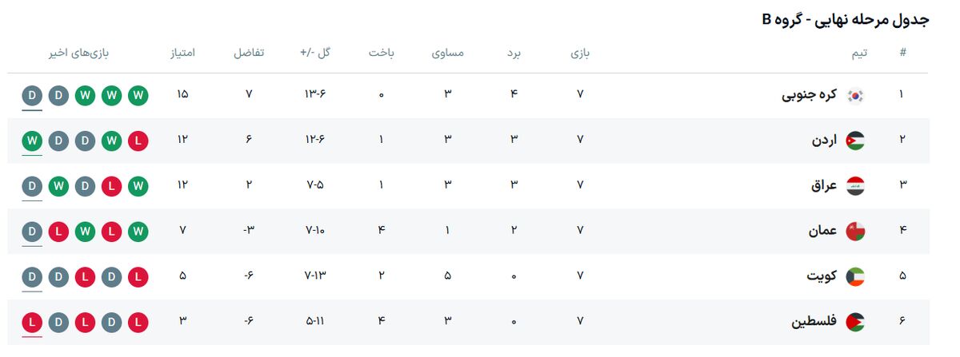The height and width of the screenshot is (357, 960).
Task: Click the تفاضل column header
Action: click(x=248, y=54)
